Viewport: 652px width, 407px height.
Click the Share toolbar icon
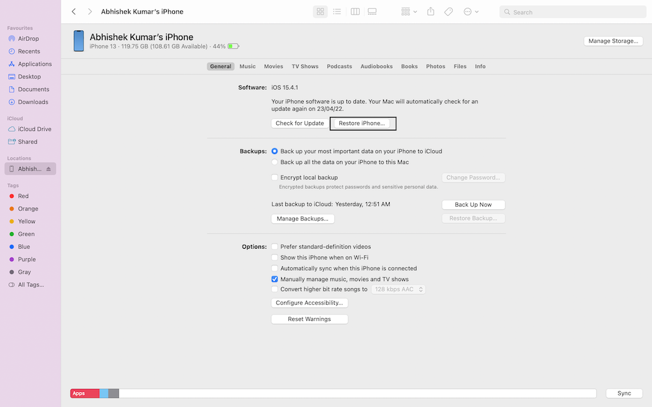coord(431,11)
